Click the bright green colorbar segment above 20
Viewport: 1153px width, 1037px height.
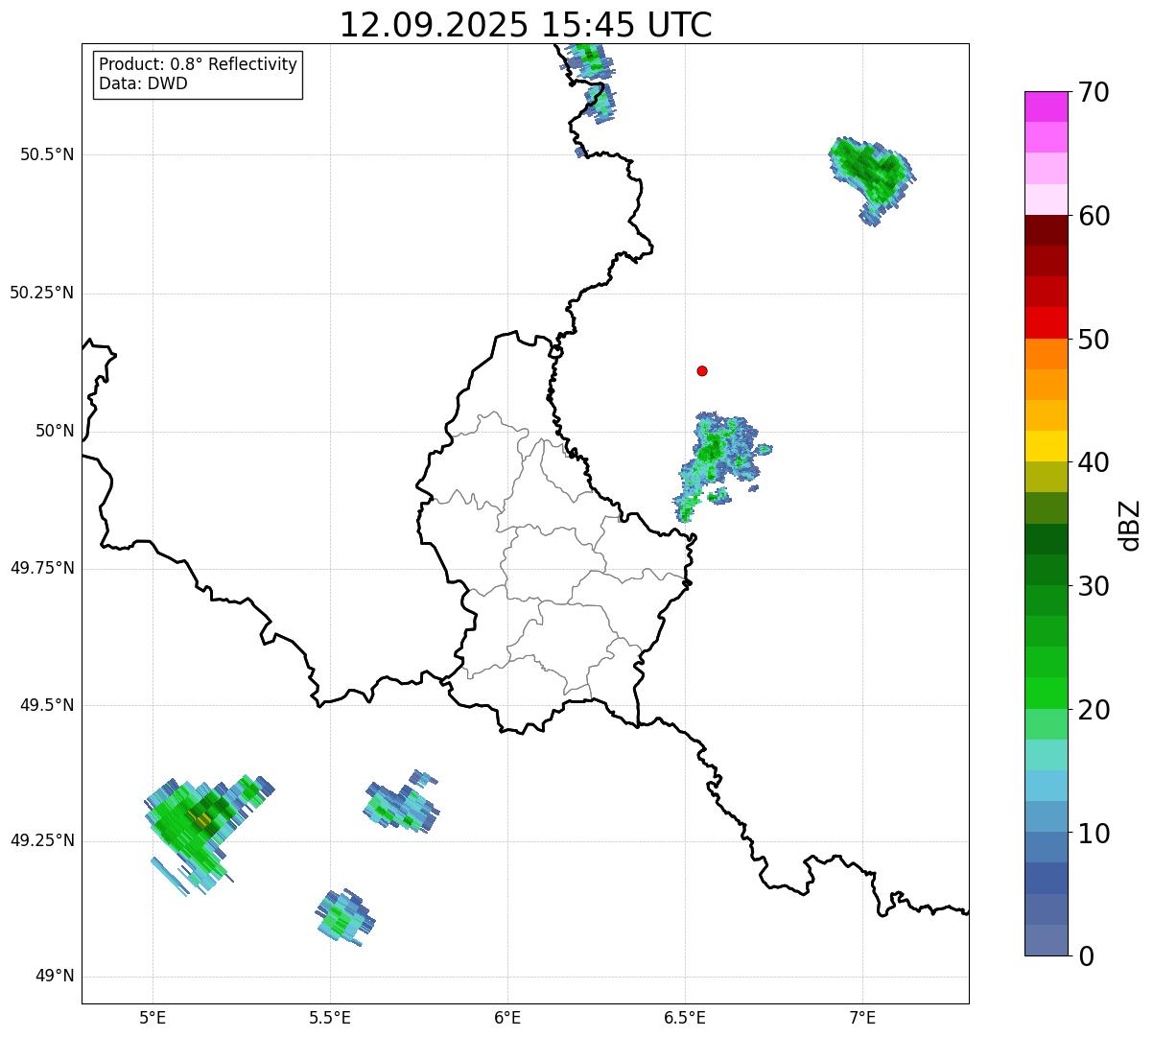pyautogui.click(x=1047, y=693)
